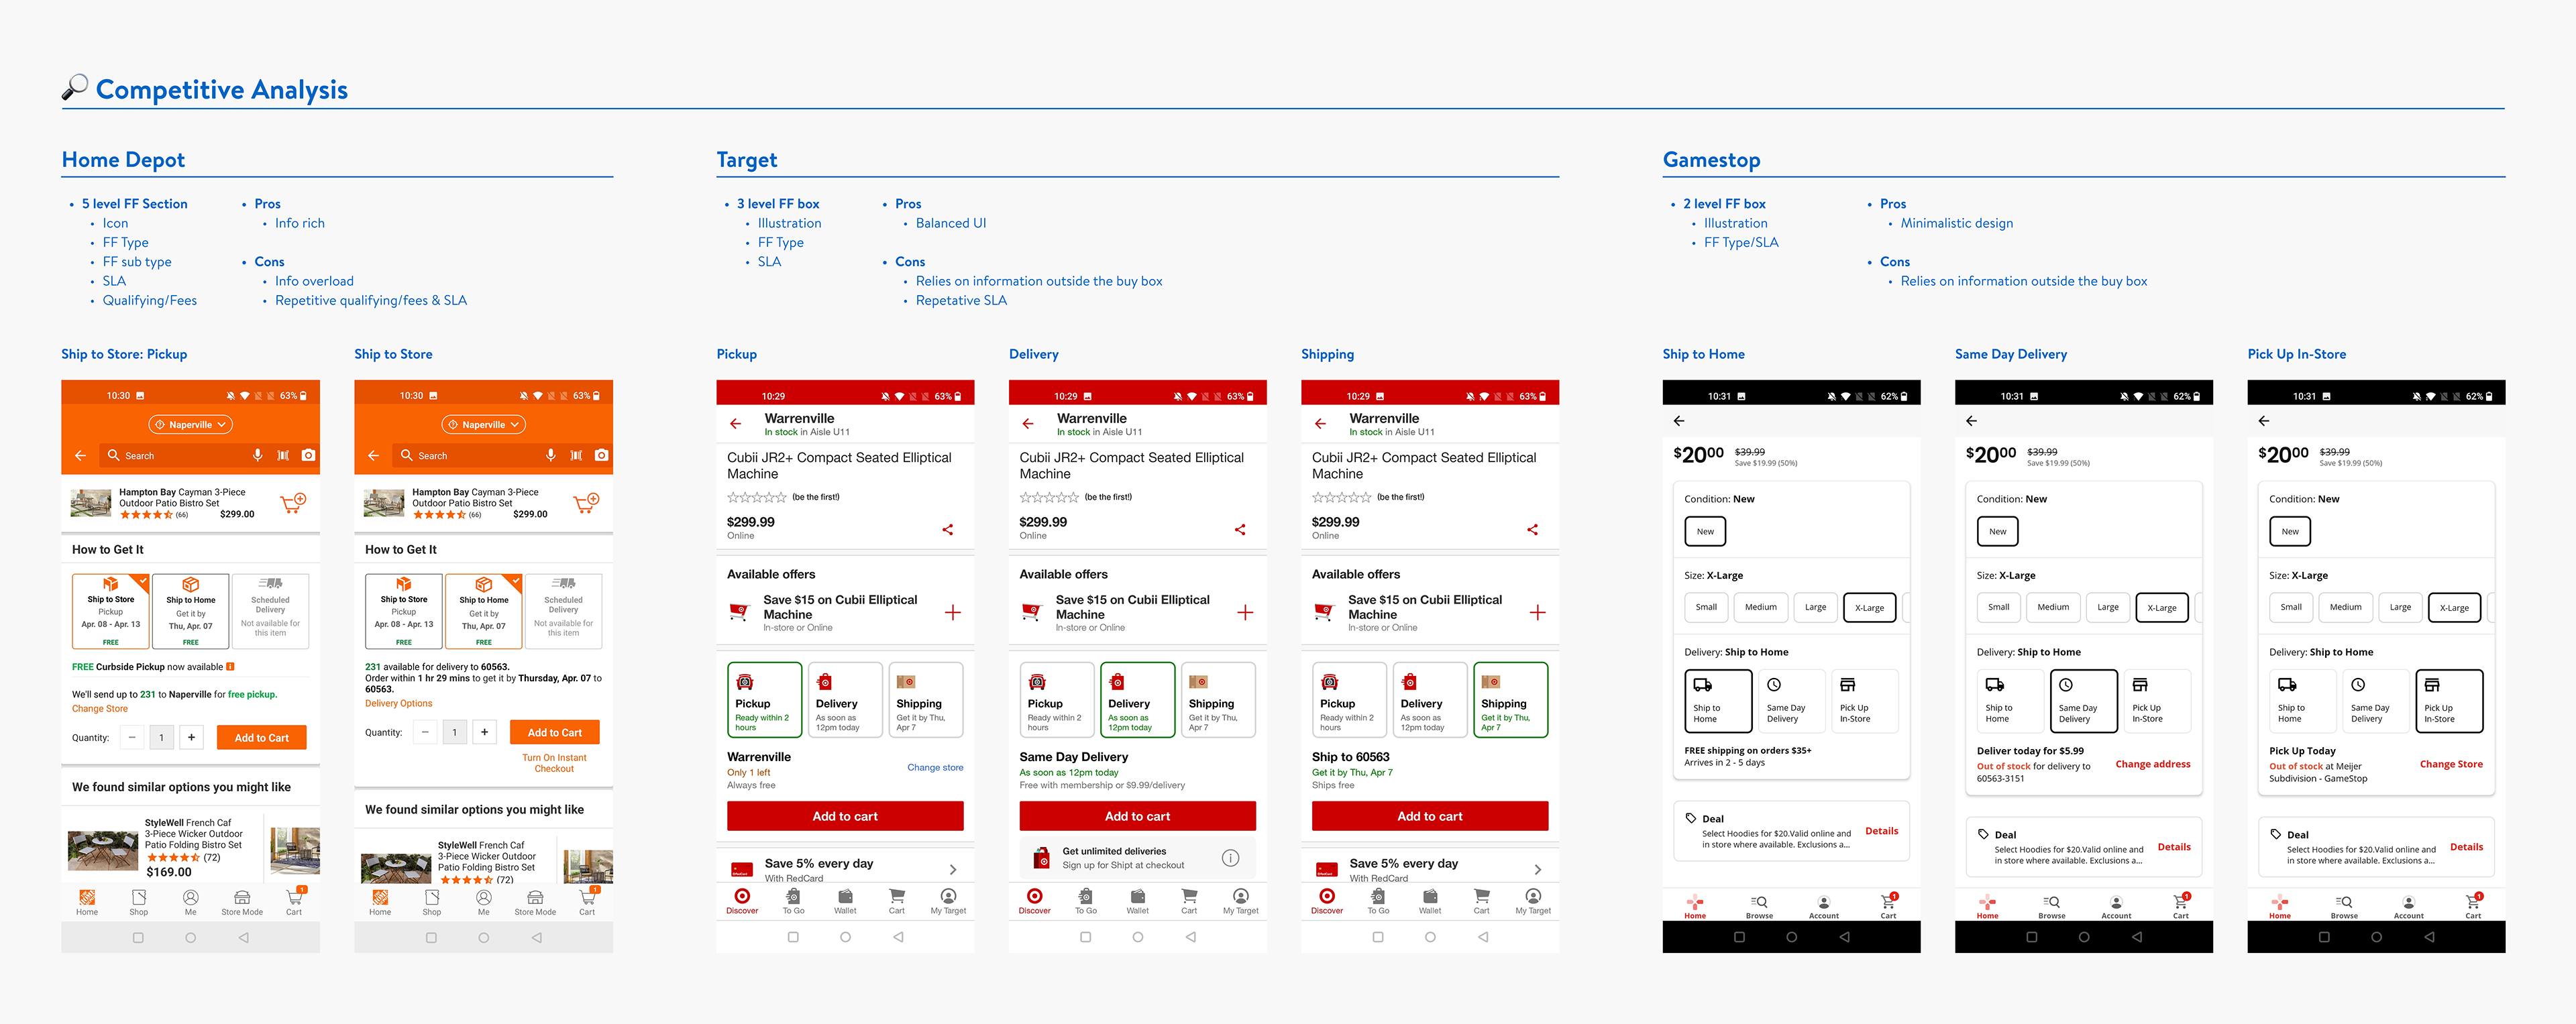The width and height of the screenshot is (2576, 1024).
Task: Tap Android home circle in Gamestop Pick Up In-Store screen
Action: click(2377, 937)
